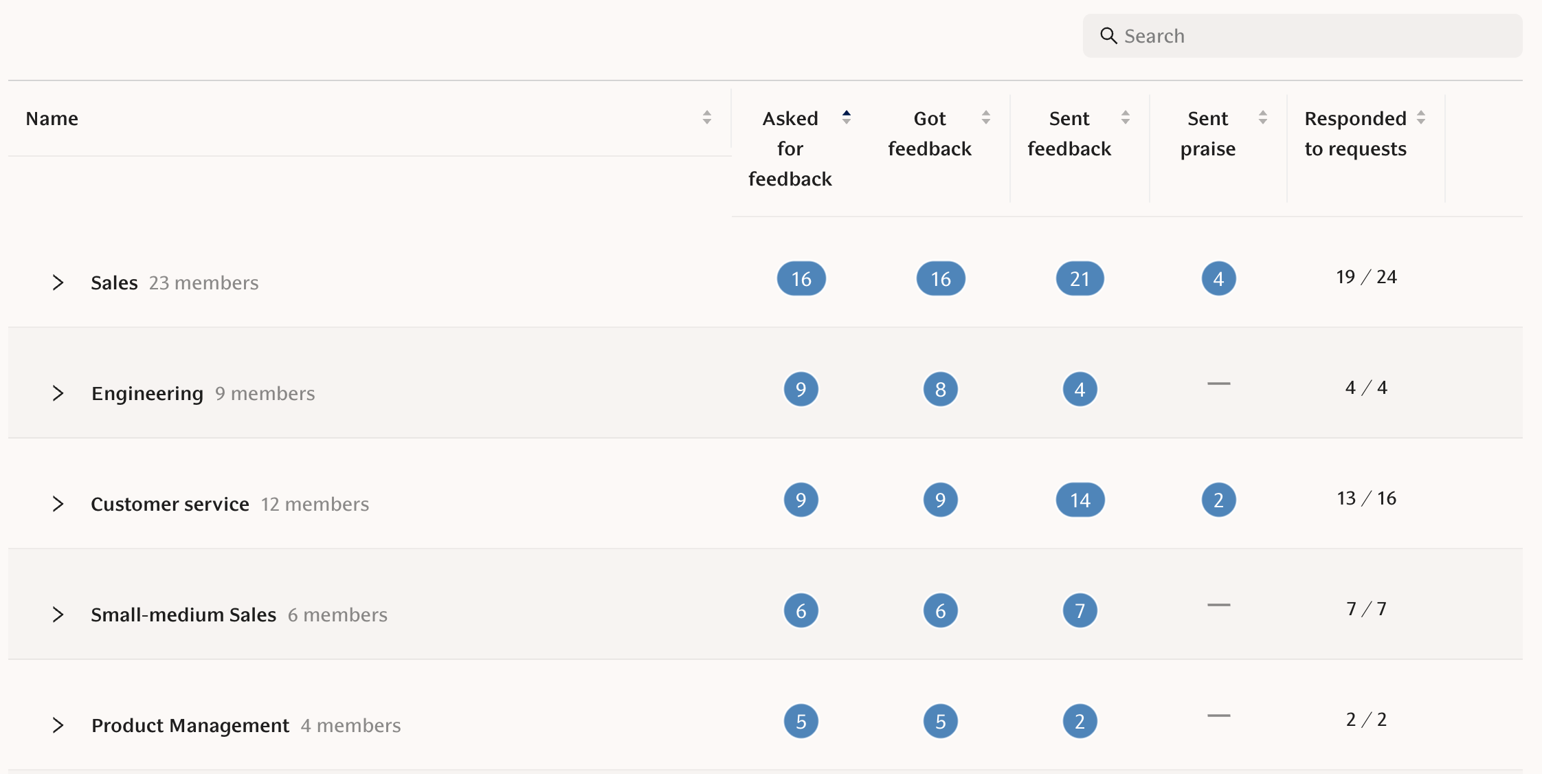Expand the Customer service team row

58,504
